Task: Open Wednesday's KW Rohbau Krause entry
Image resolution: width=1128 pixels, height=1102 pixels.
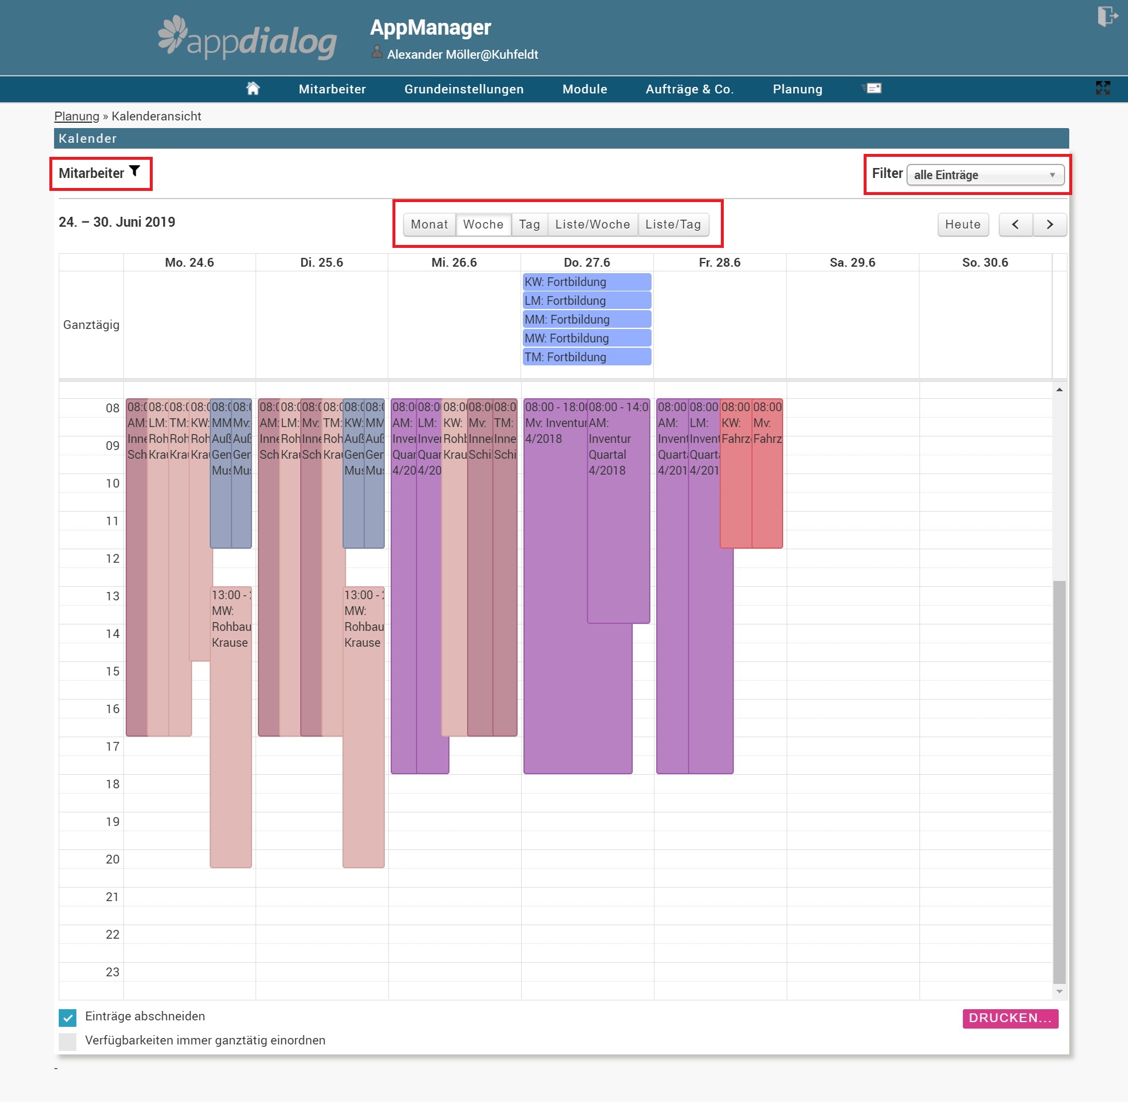Action: click(454, 567)
